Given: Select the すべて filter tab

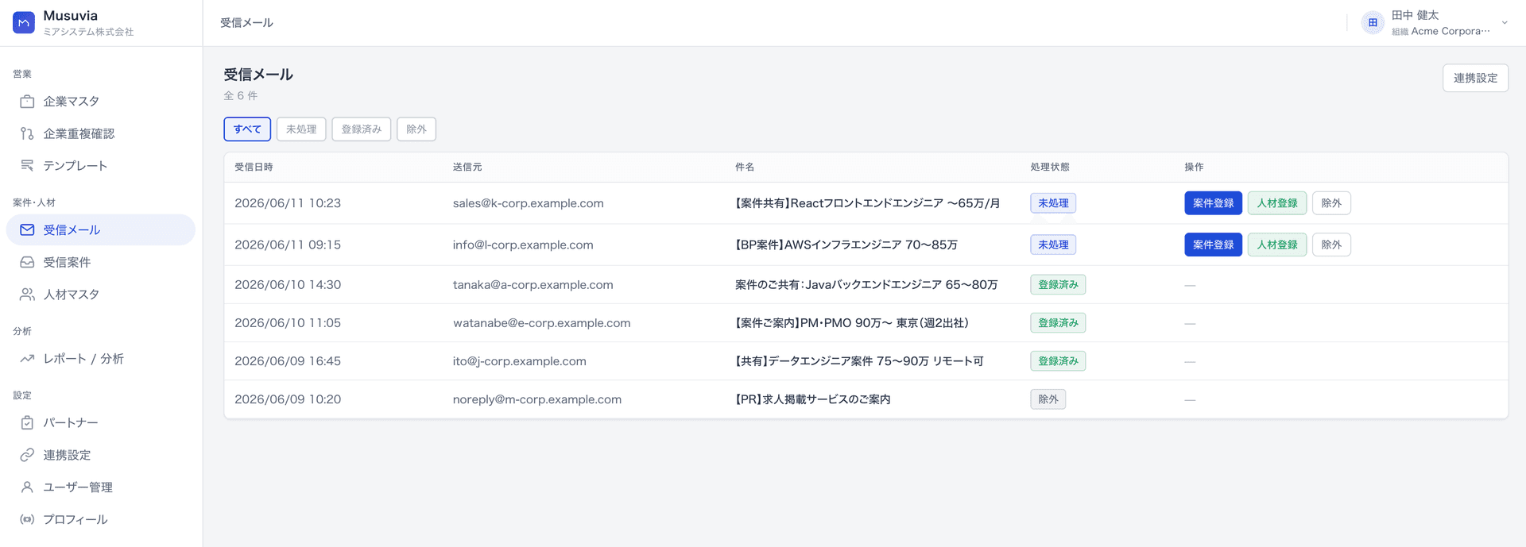Looking at the screenshot, I should (x=247, y=129).
